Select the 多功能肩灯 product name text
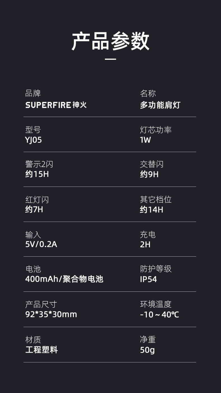221x393 pixels. [x=160, y=105]
